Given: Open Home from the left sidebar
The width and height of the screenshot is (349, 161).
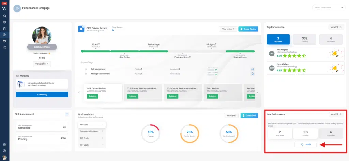Looking at the screenshot, I should 4,16.
